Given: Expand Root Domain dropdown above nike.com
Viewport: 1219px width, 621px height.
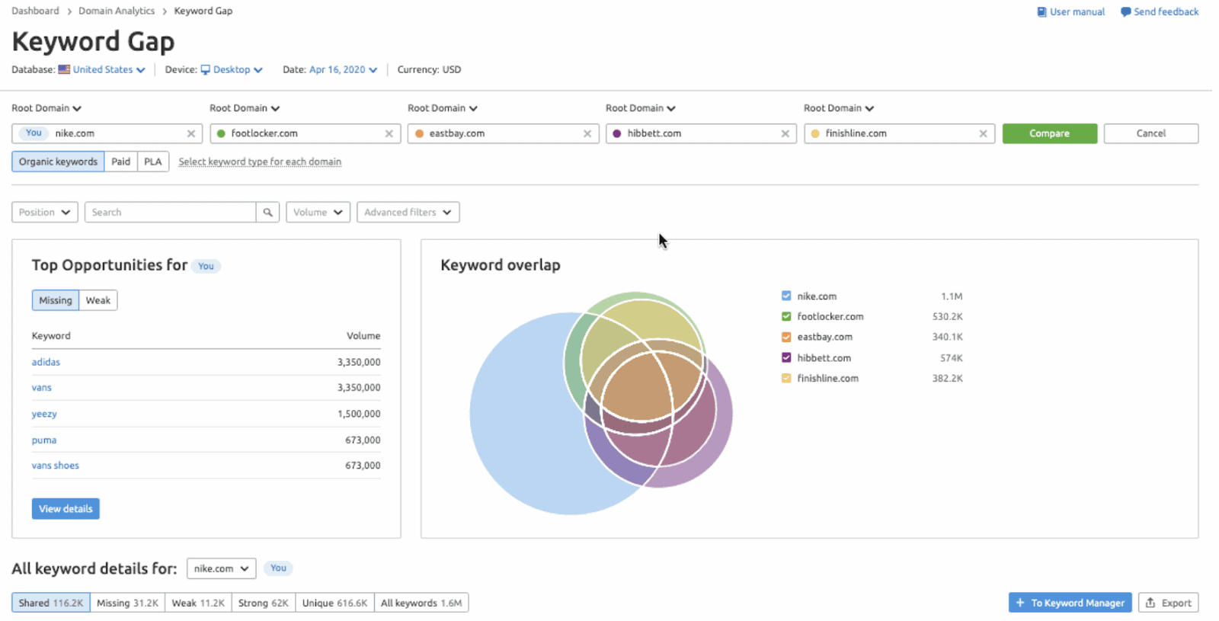Looking at the screenshot, I should [x=46, y=108].
